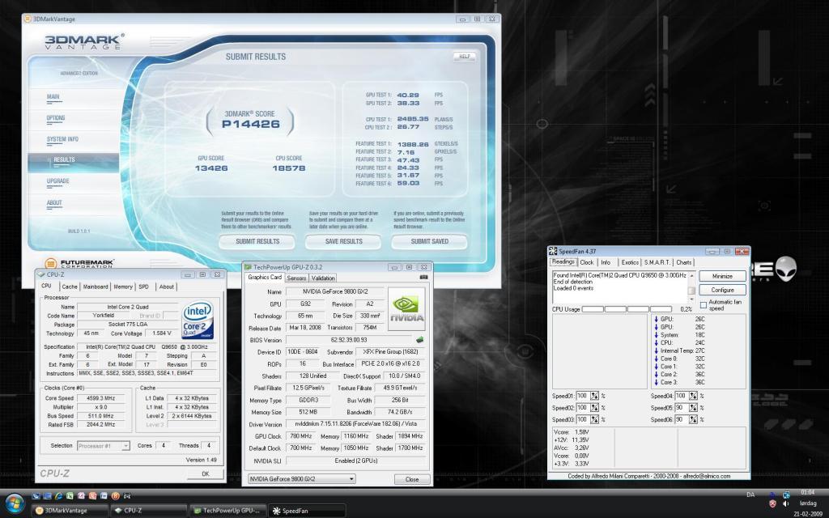Click the Speed04 spinner arrows
The width and height of the screenshot is (829, 518).
[x=694, y=395]
